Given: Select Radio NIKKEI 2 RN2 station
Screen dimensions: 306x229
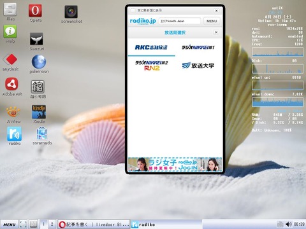Looking at the screenshot, I should point(152,66).
